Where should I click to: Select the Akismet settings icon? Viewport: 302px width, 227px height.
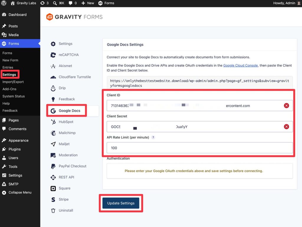tap(53, 66)
